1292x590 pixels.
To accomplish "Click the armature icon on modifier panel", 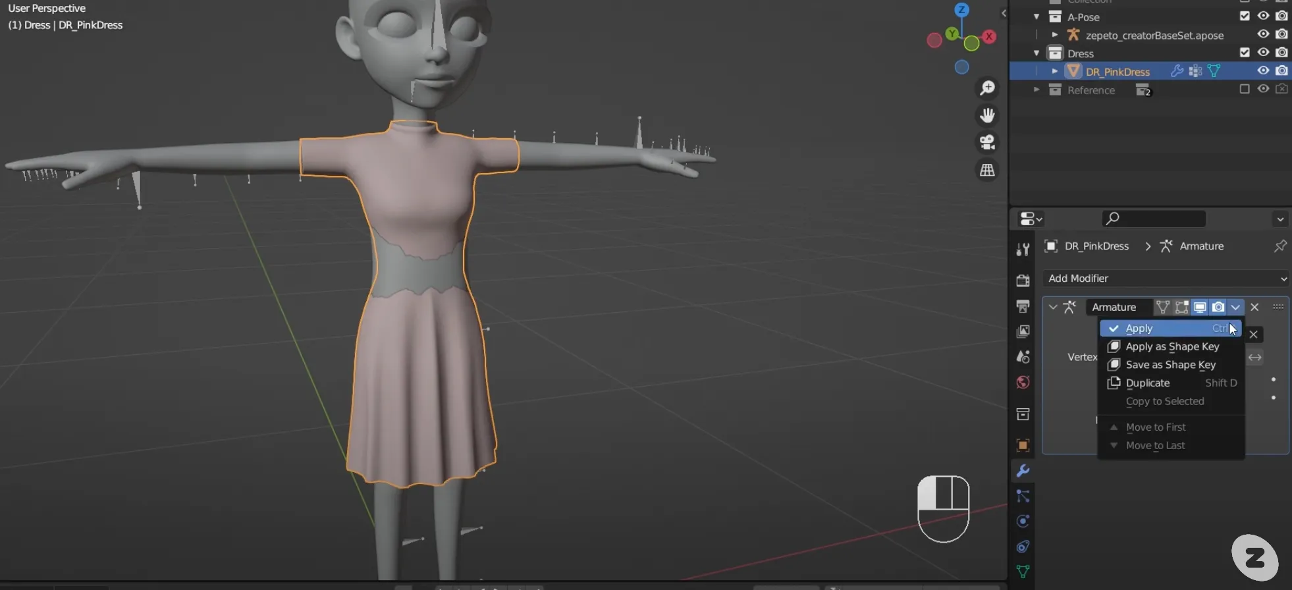I will pyautogui.click(x=1070, y=307).
